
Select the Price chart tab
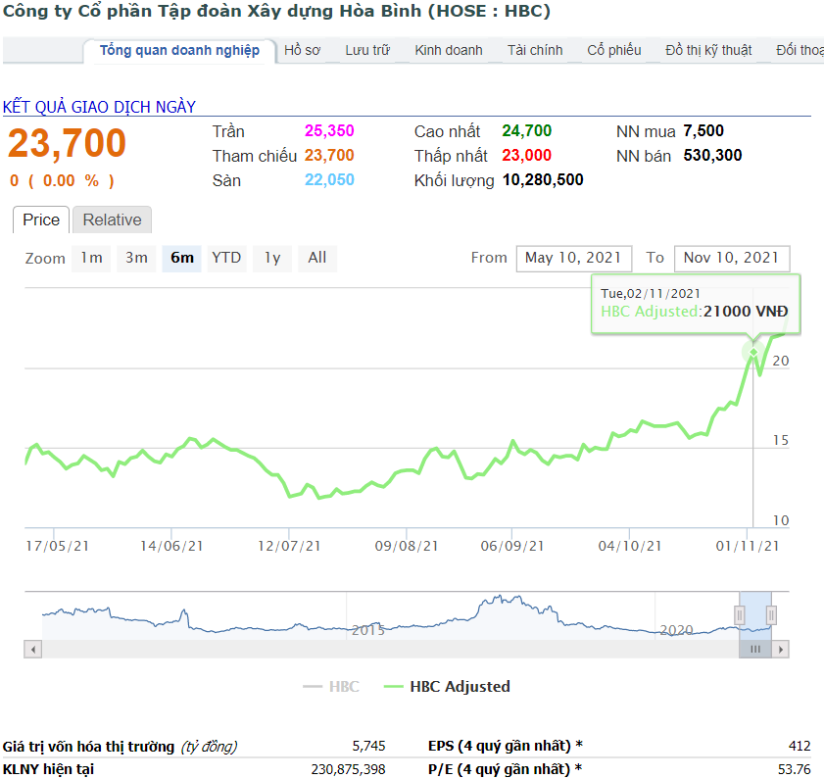(41, 219)
